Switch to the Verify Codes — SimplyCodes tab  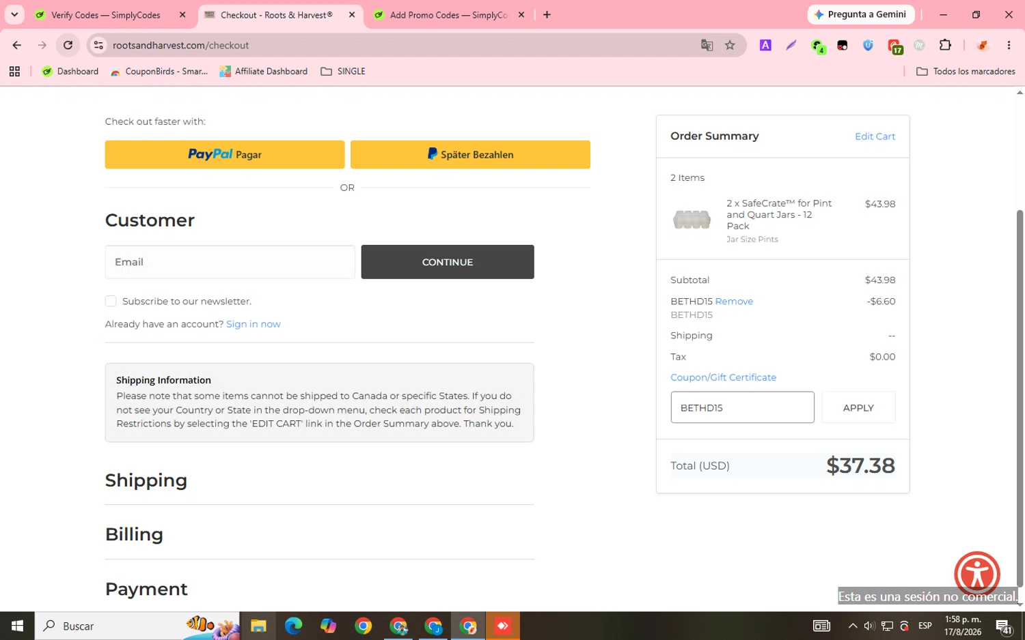(x=105, y=15)
